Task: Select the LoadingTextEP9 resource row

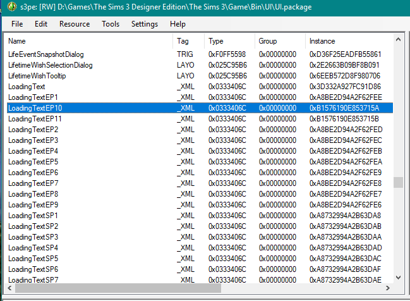Action: [200, 205]
